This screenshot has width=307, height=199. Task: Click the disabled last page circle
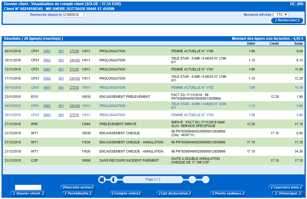click(x=206, y=180)
